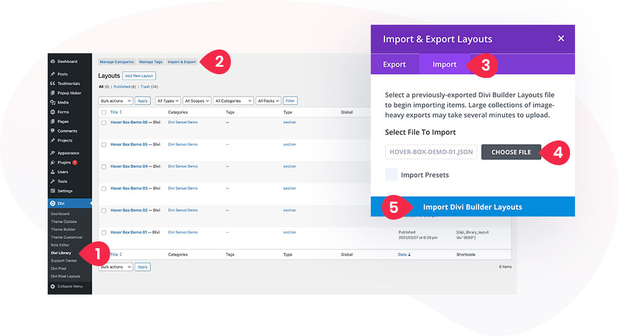Check the Hover Box Demo 04 row checkbox

[x=104, y=167]
